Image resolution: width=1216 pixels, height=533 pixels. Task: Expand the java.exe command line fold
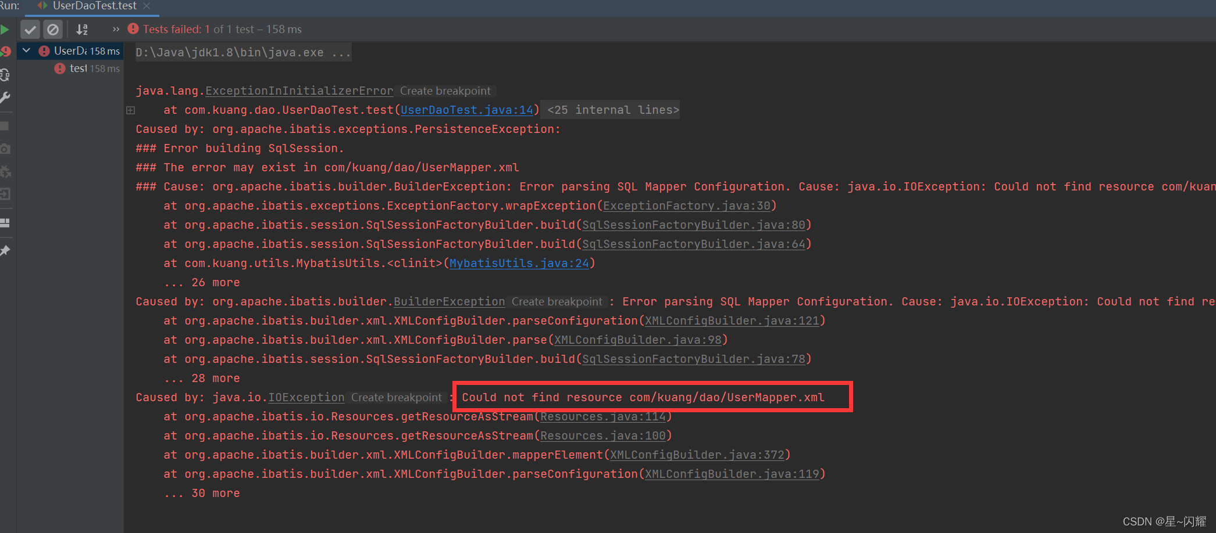(x=243, y=52)
